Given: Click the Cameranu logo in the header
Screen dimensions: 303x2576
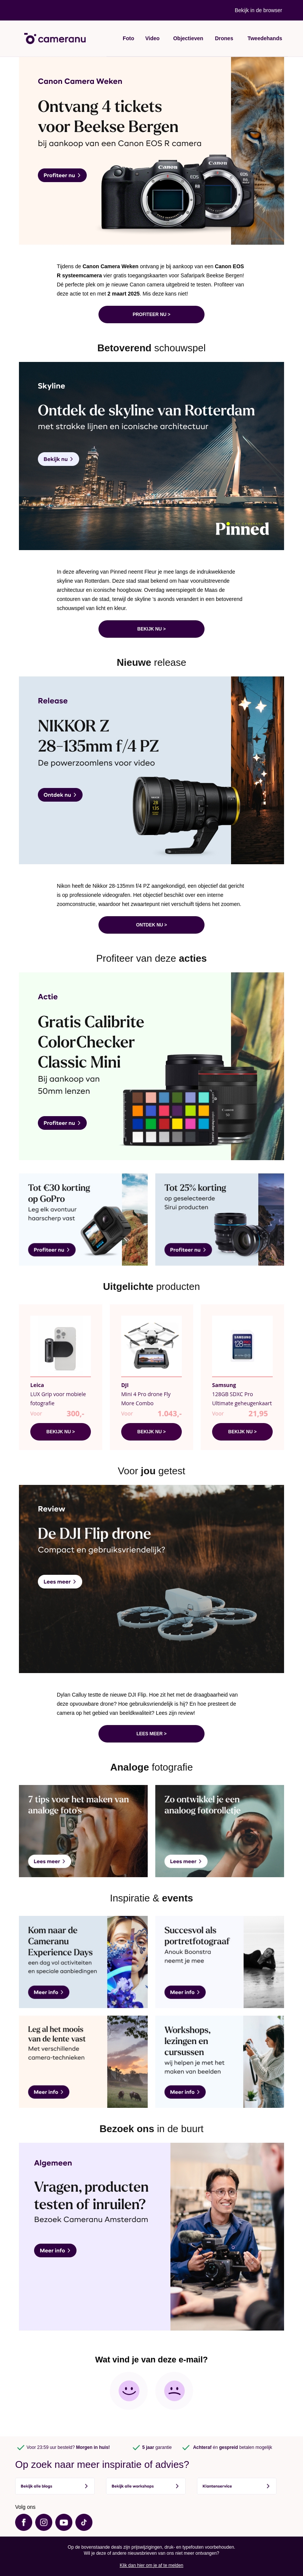Looking at the screenshot, I should click(55, 38).
